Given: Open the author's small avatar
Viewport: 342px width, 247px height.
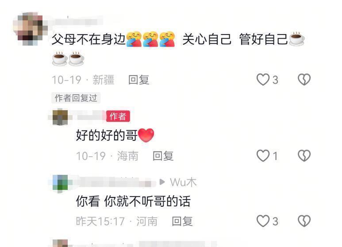Looking at the screenshot, I should click(x=60, y=117).
